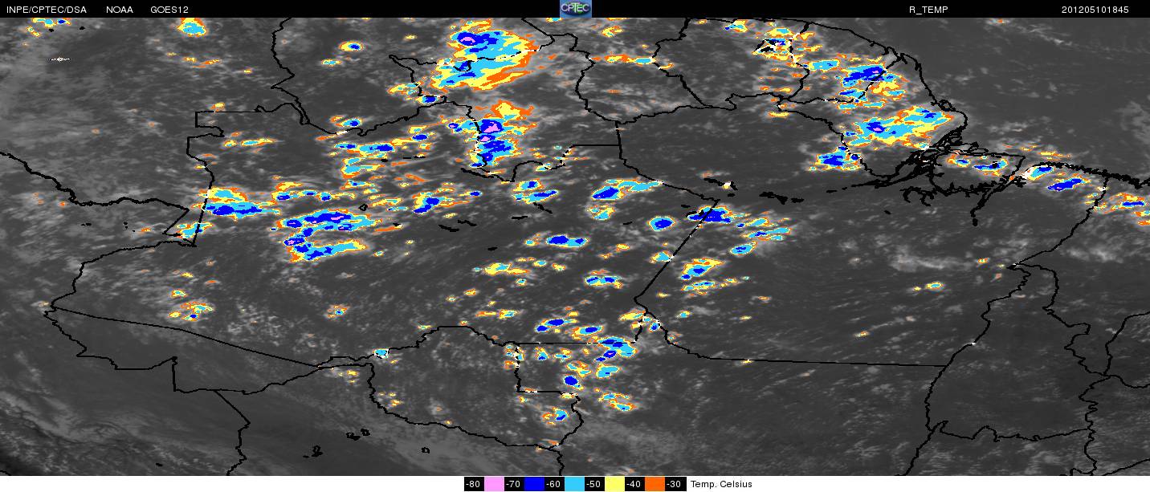Click the GOES12 satellite label
This screenshot has width=1150, height=492.
pos(169,10)
